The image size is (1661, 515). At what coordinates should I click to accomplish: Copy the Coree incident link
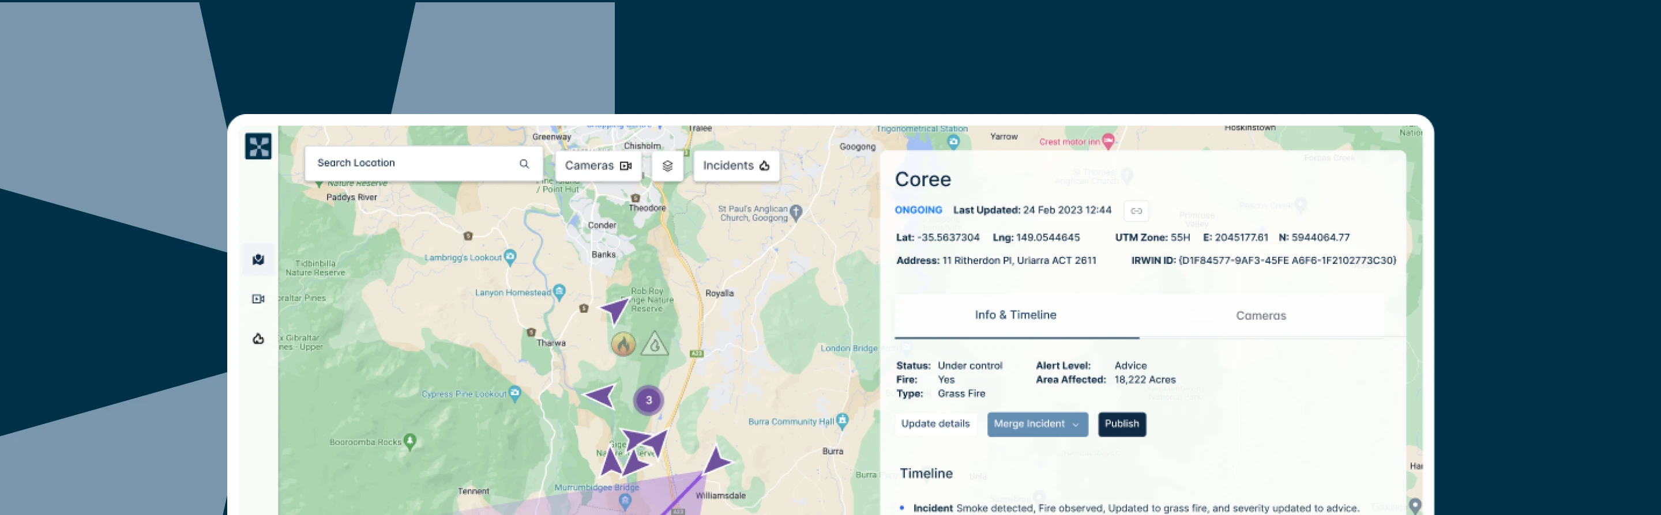[1136, 210]
